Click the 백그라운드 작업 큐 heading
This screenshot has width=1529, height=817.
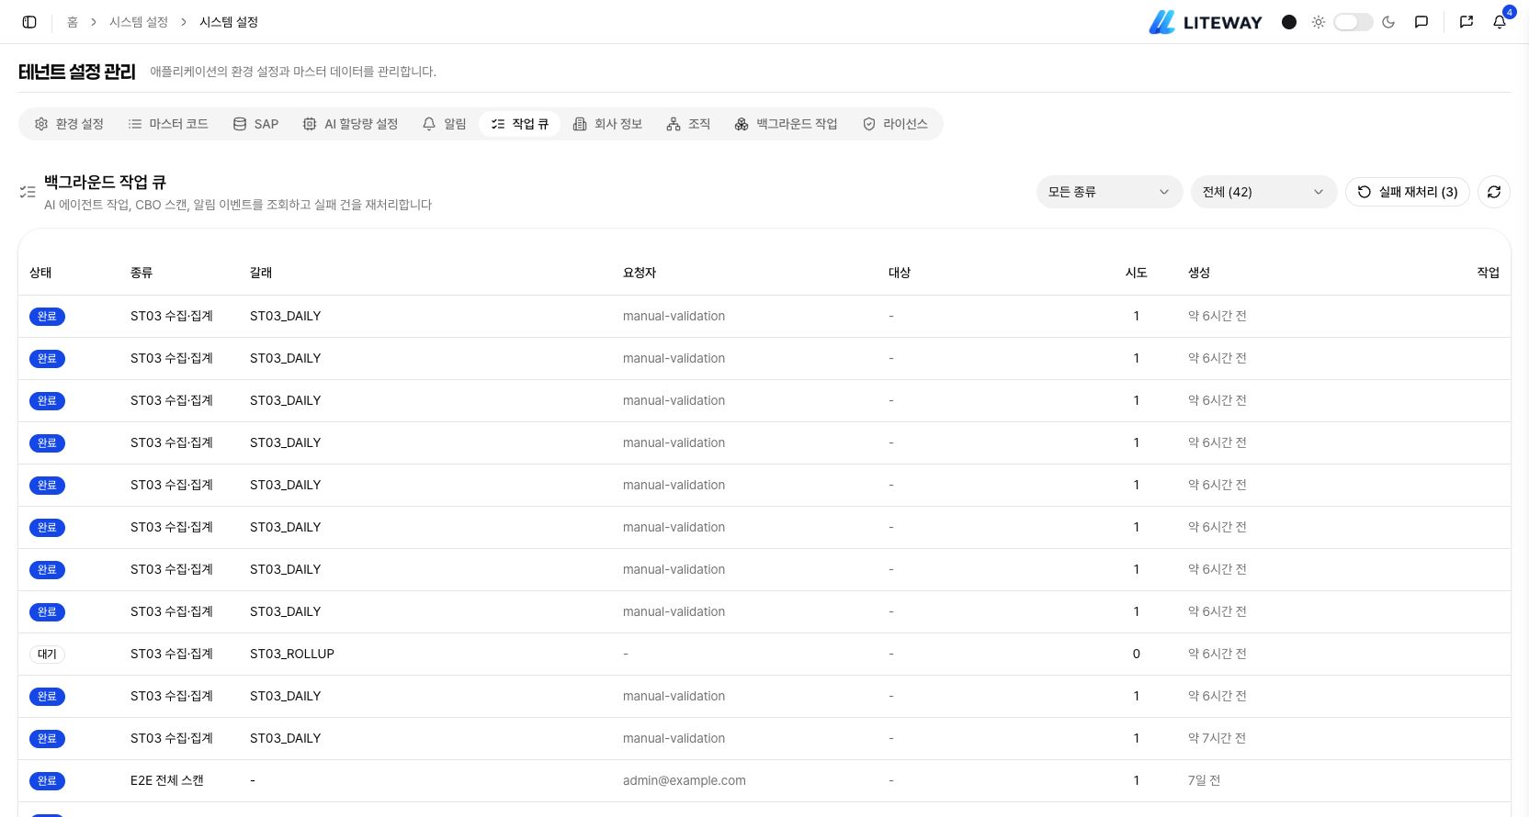coord(105,183)
